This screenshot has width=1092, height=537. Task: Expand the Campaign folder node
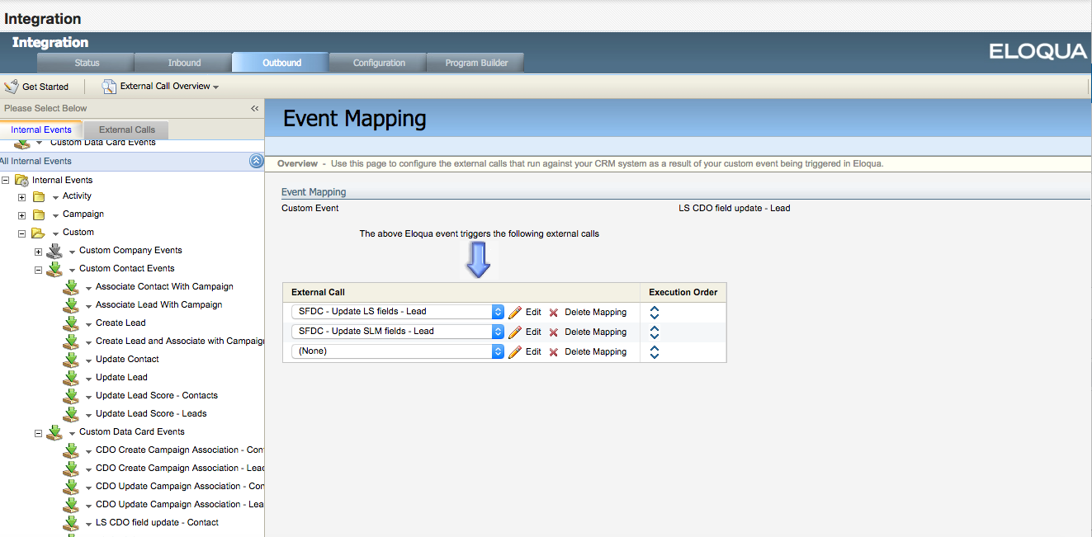(22, 214)
